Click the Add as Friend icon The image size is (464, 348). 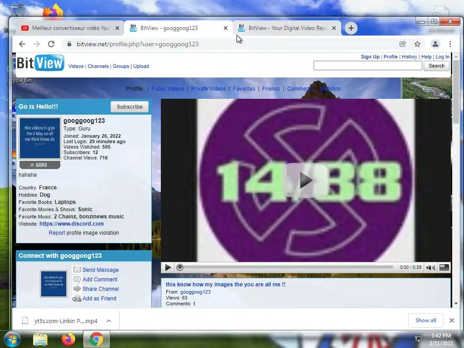[x=77, y=298]
